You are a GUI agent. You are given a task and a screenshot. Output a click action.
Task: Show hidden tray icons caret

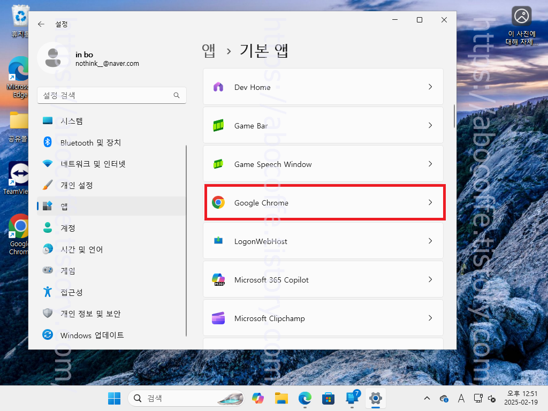pyautogui.click(x=427, y=398)
